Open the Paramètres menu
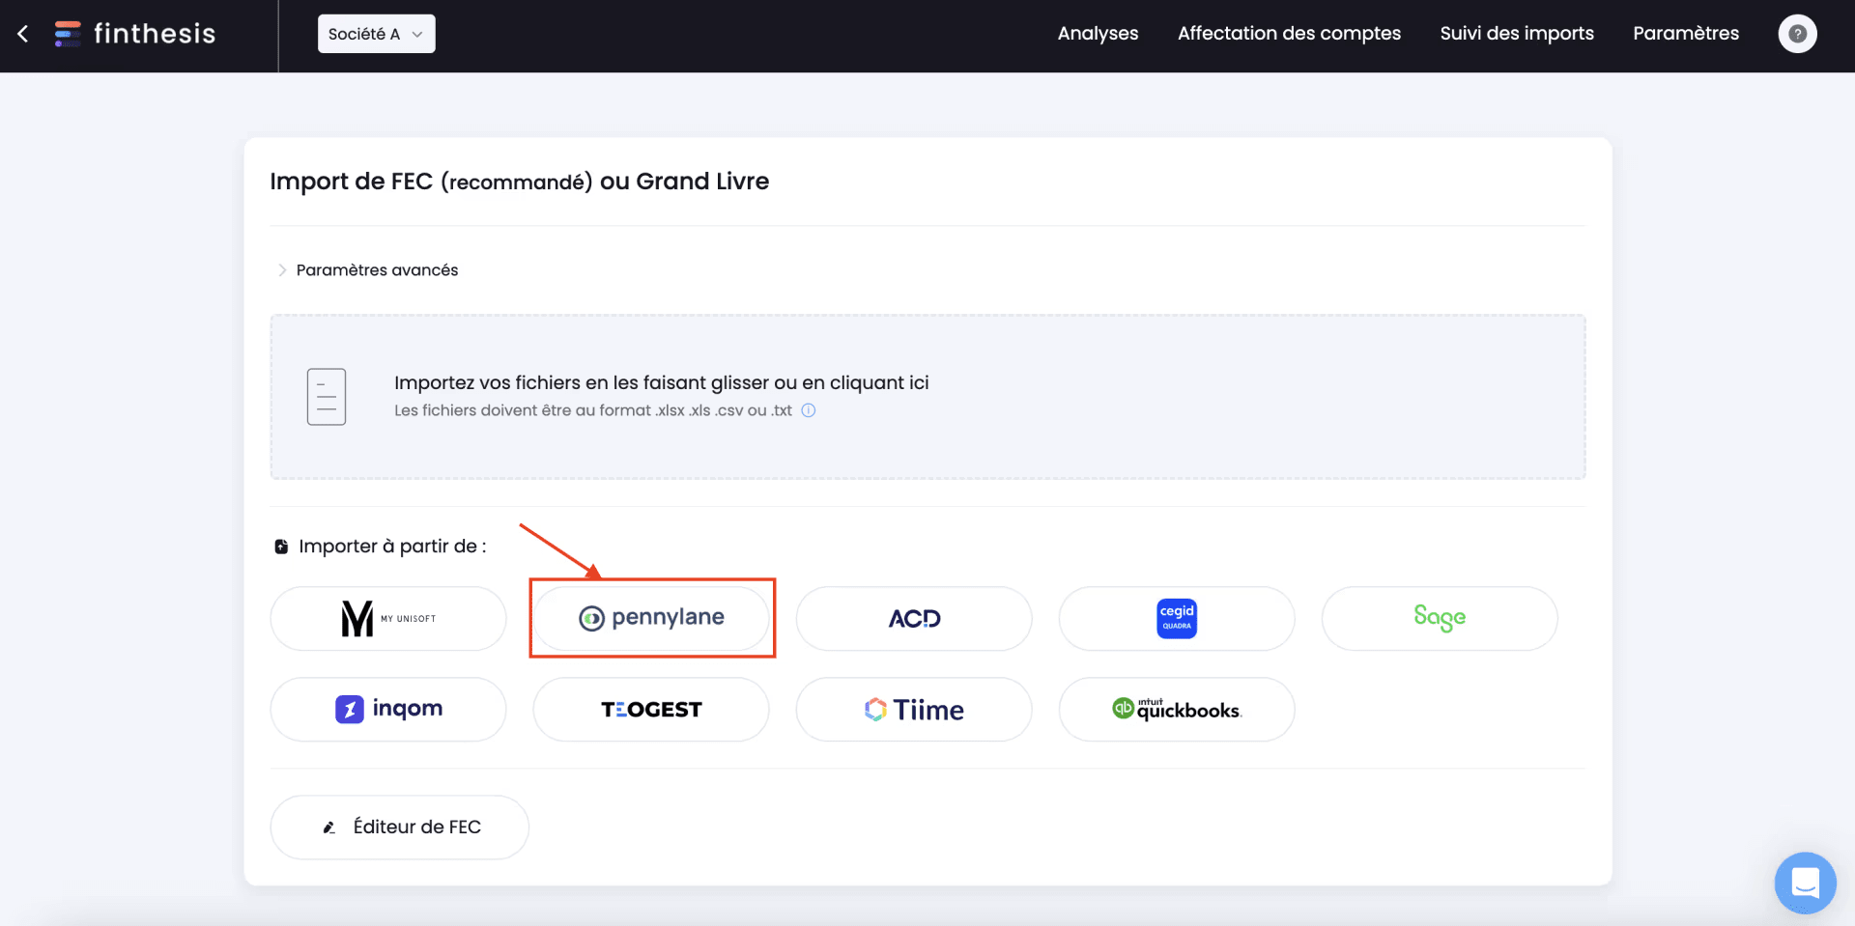 (1686, 33)
